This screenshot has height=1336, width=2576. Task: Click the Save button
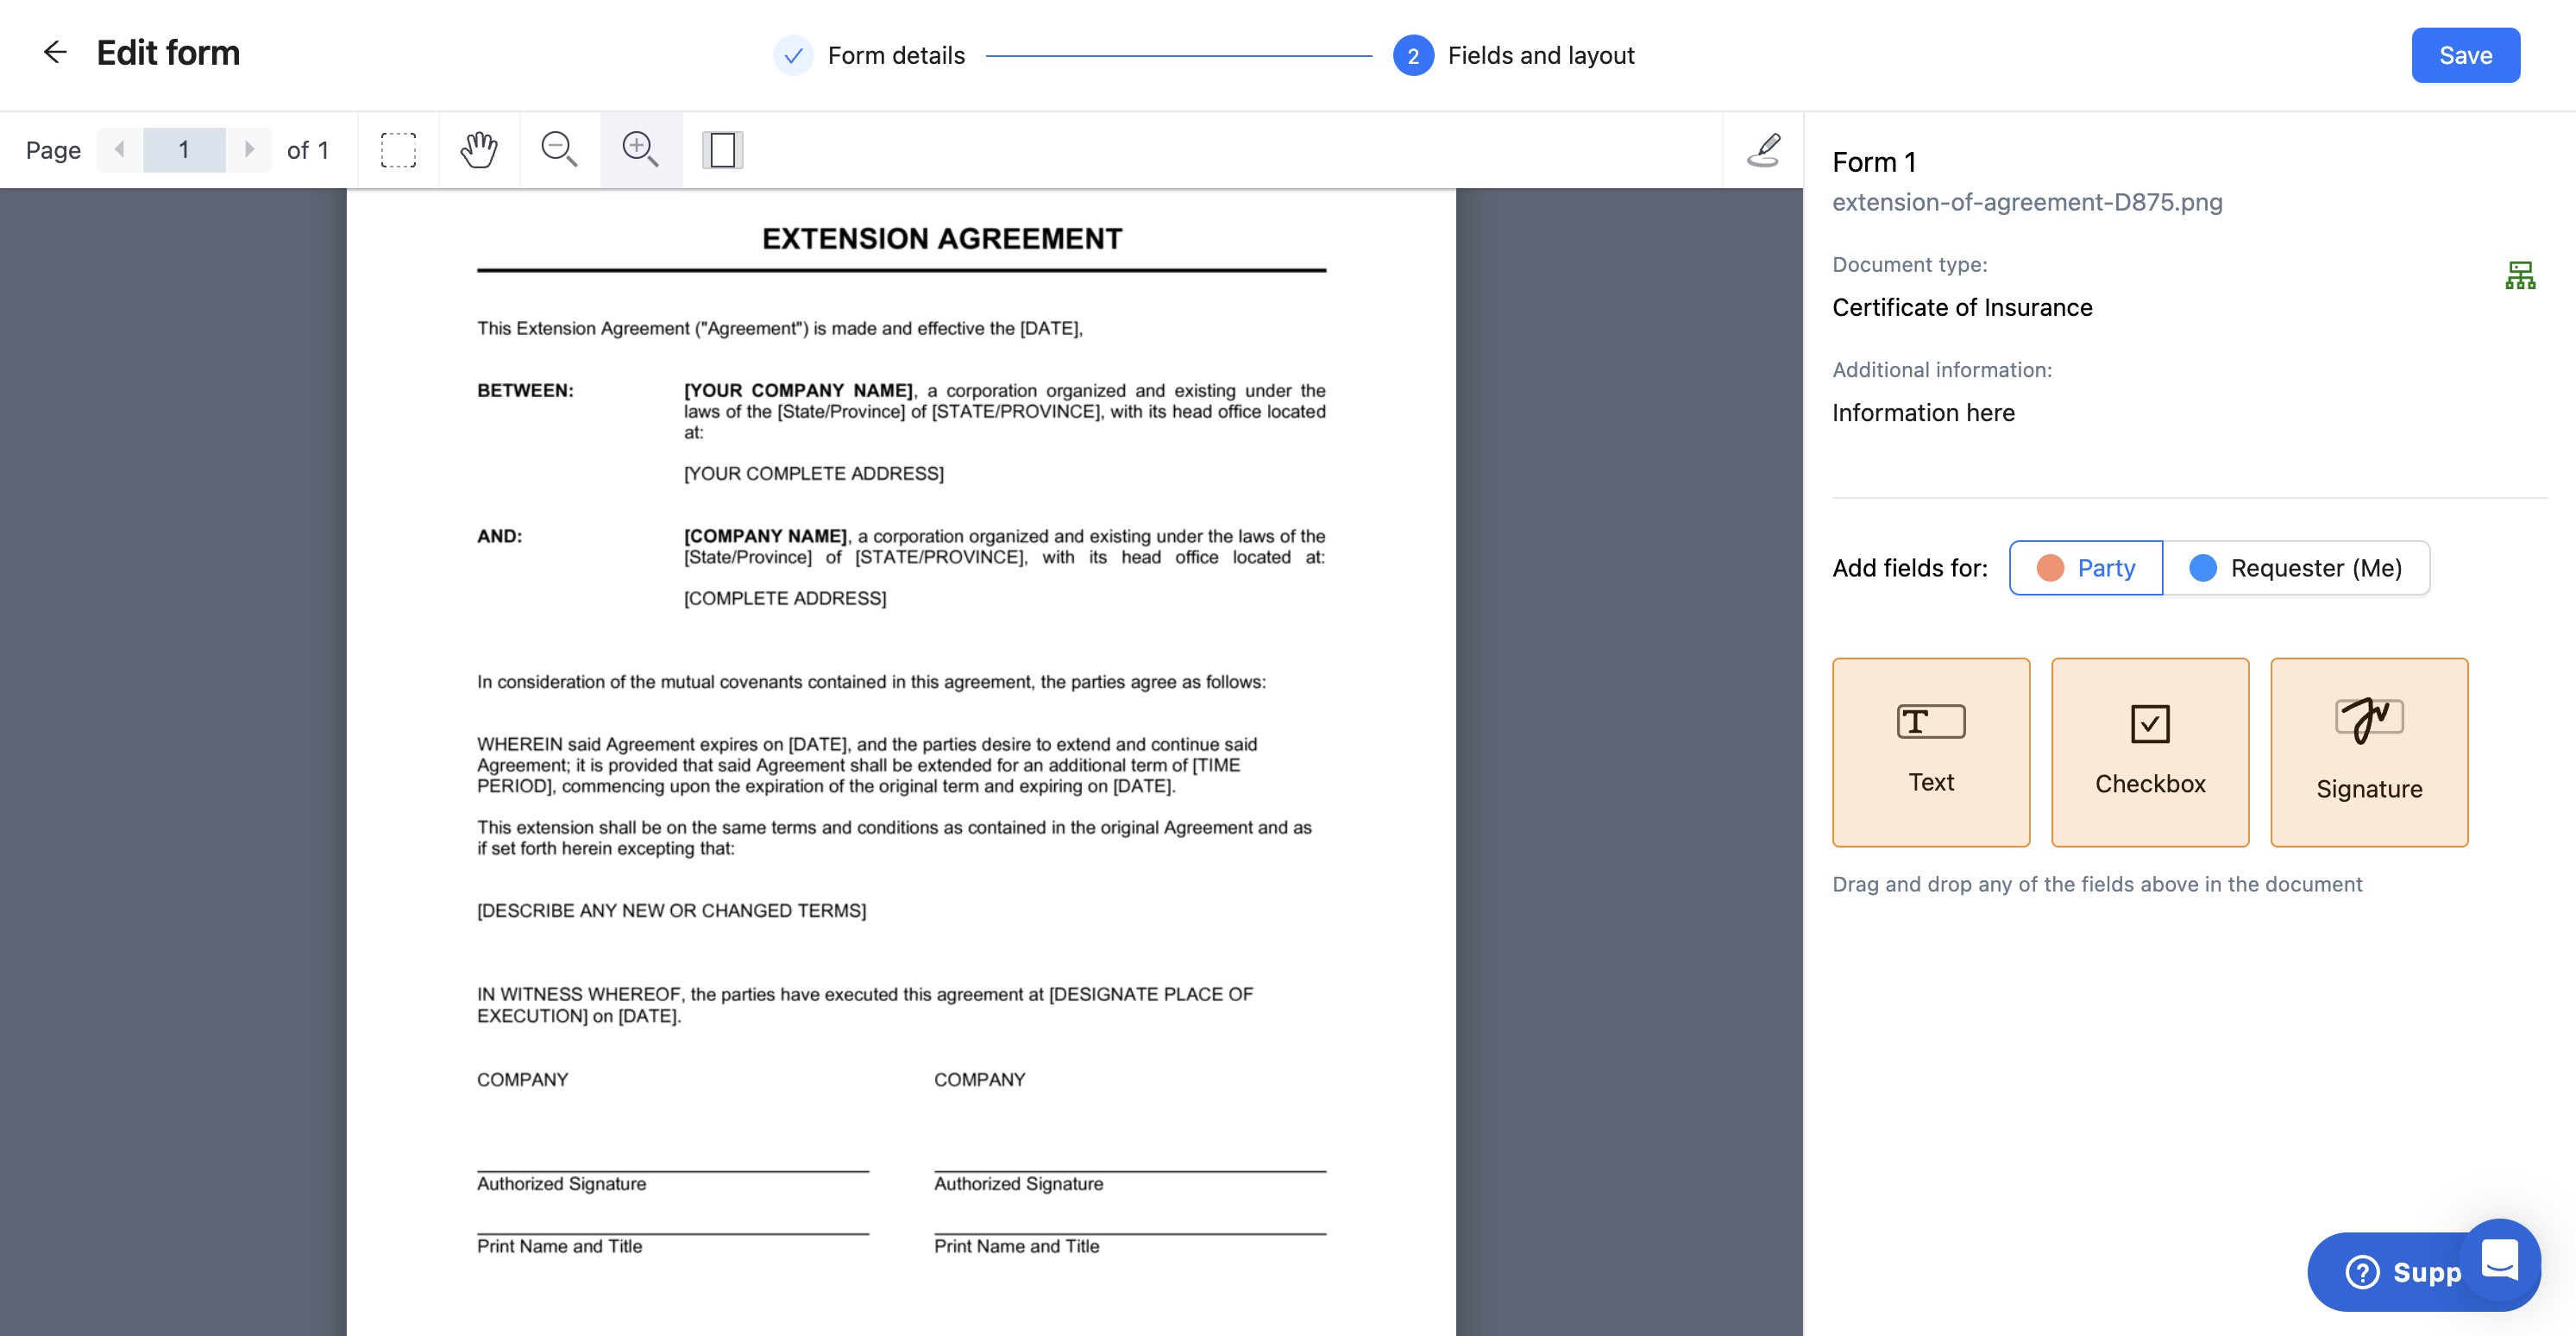(2464, 56)
